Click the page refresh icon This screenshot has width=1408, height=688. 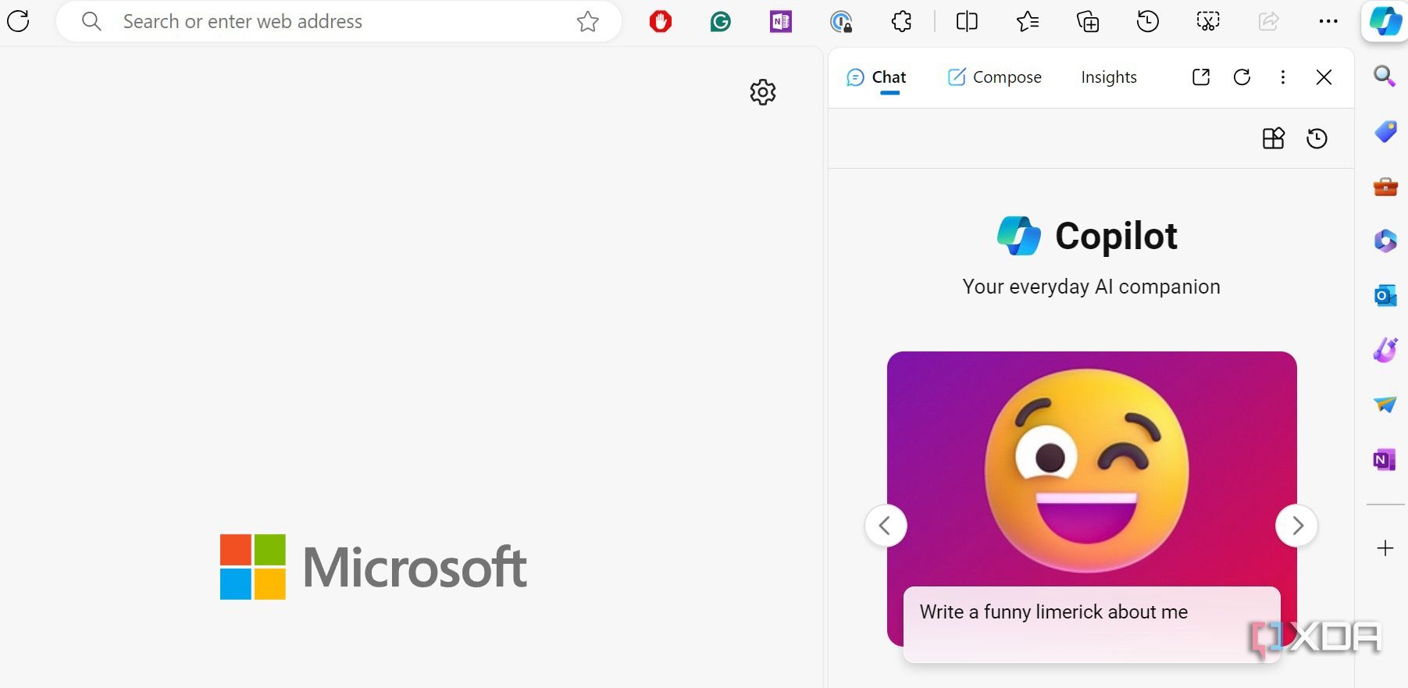(x=18, y=21)
